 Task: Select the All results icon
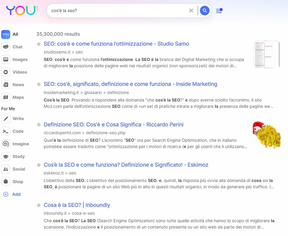point(6,34)
